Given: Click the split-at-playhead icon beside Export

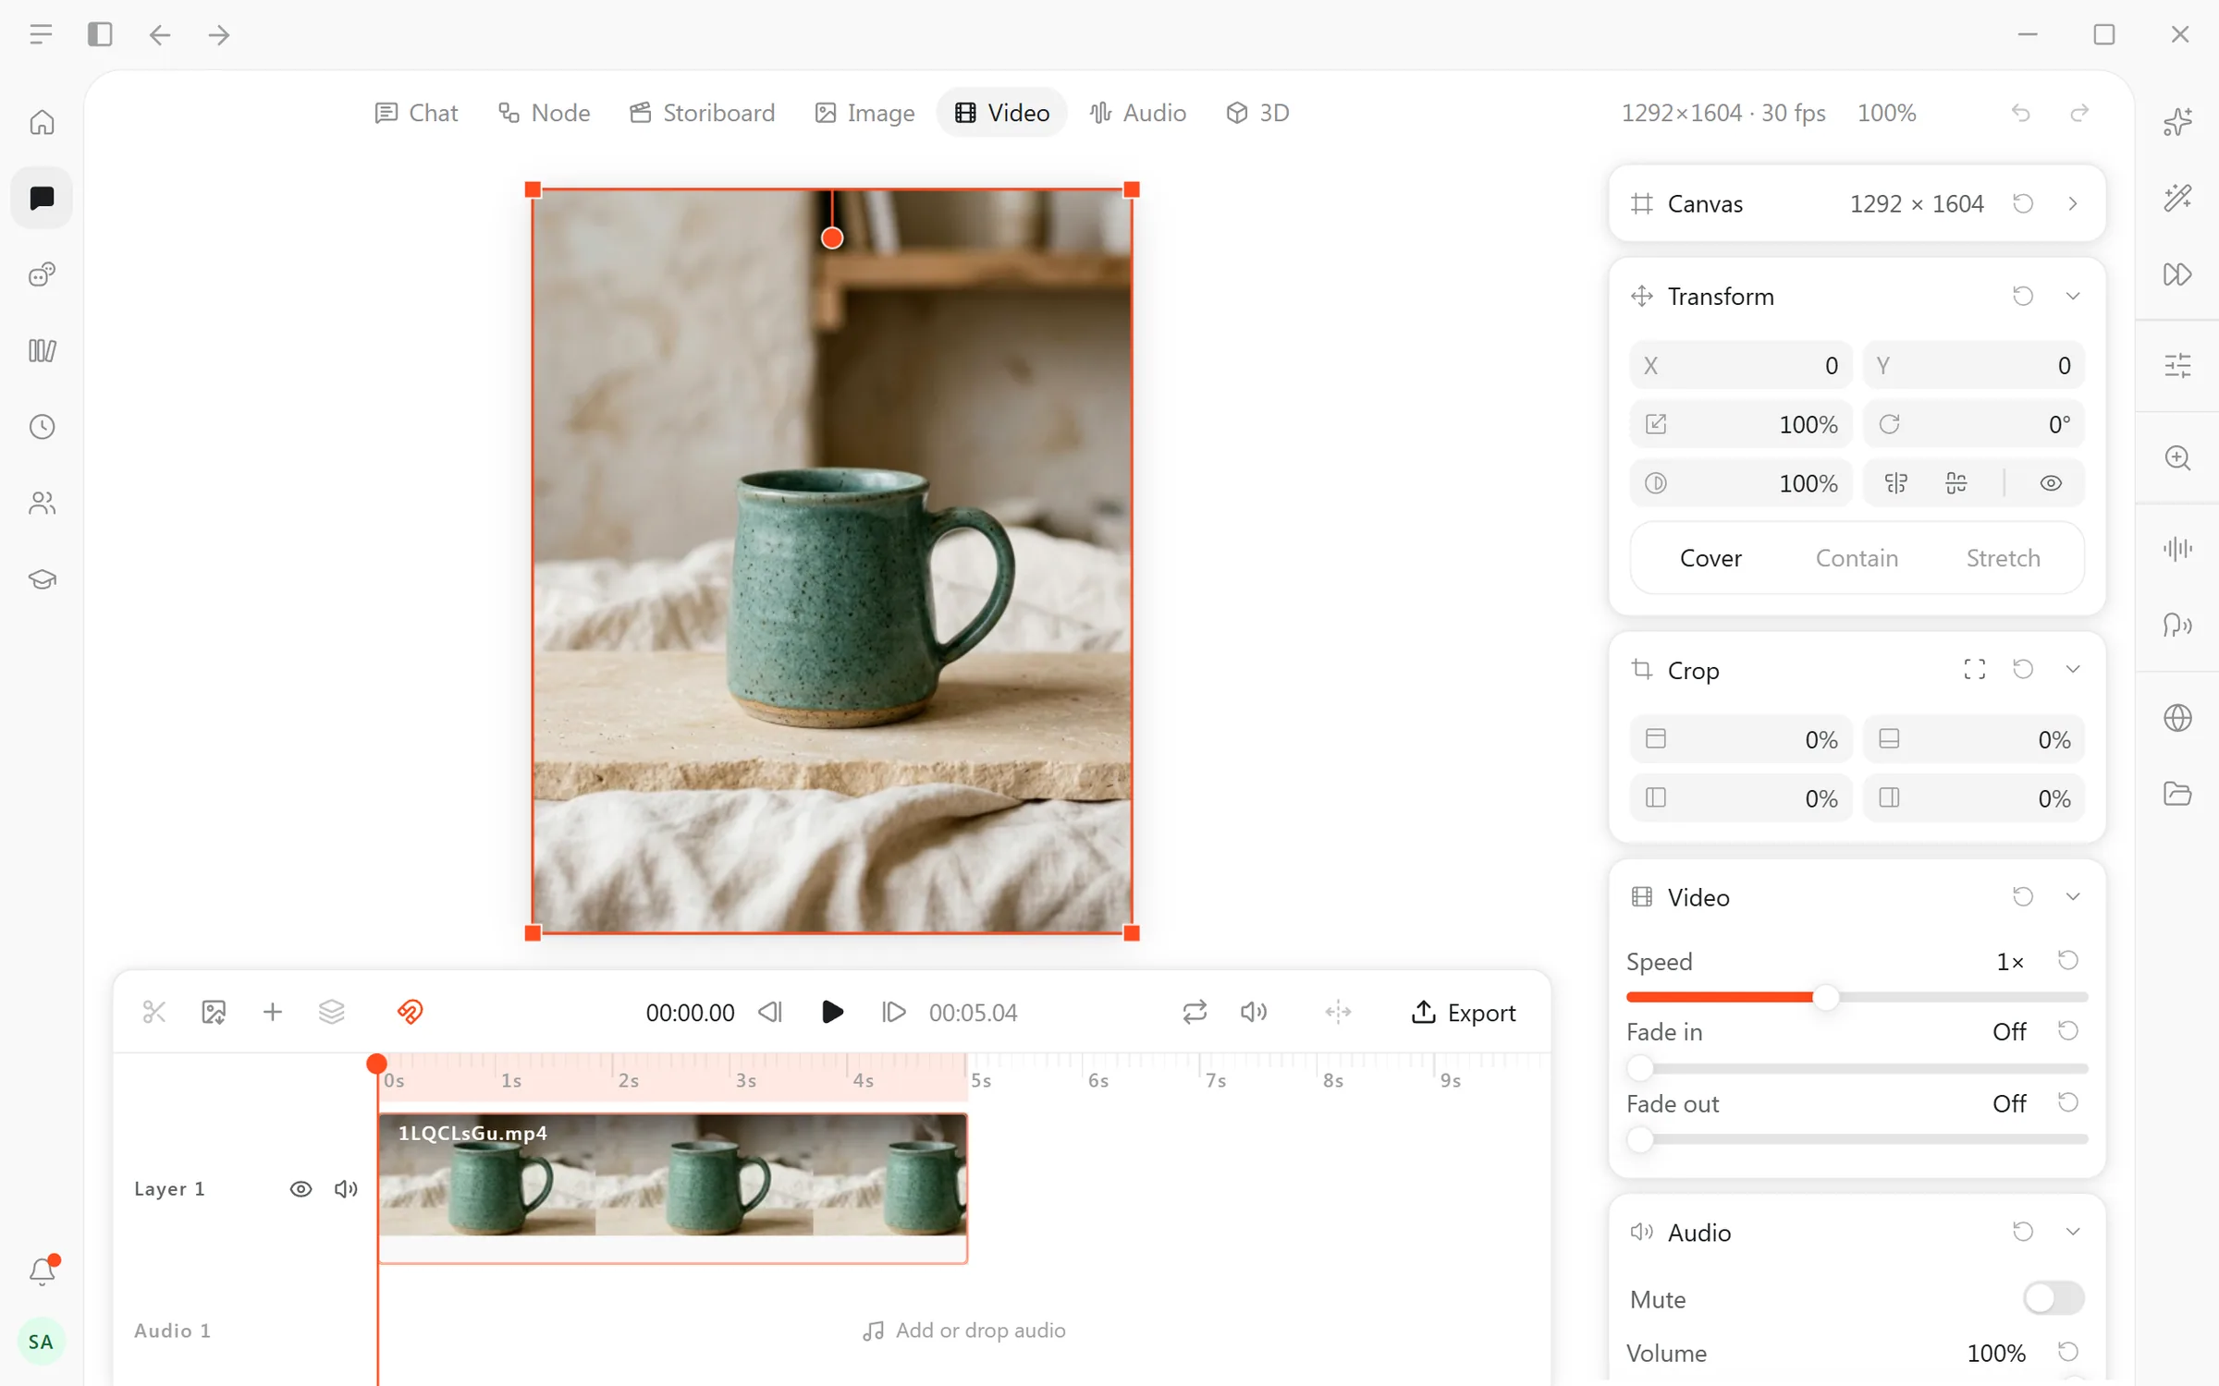Looking at the screenshot, I should [x=1338, y=1012].
